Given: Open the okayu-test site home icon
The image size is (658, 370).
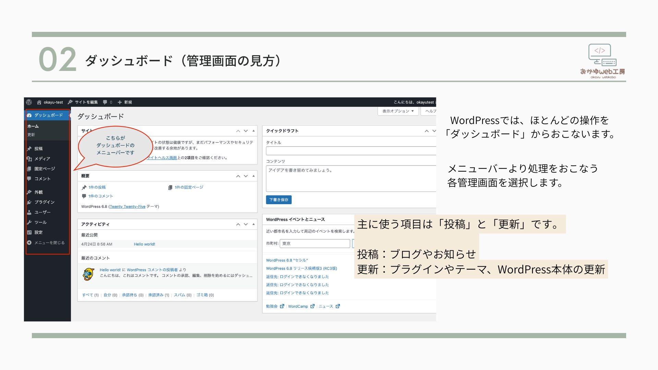Looking at the screenshot, I should coord(39,102).
